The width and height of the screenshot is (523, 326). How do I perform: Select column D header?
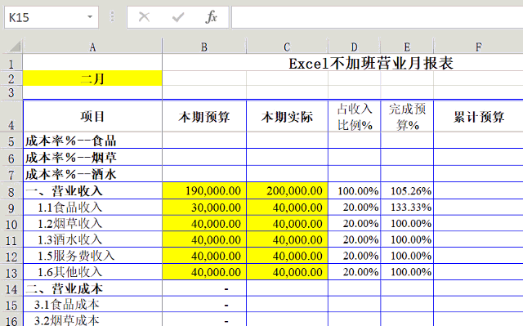[x=354, y=47]
